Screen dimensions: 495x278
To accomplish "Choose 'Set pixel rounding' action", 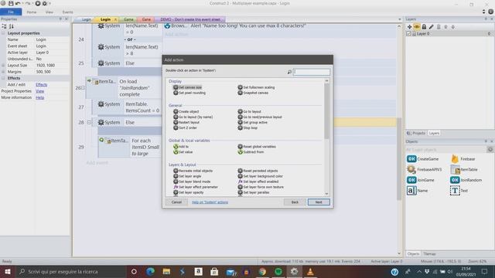I will [x=189, y=93].
